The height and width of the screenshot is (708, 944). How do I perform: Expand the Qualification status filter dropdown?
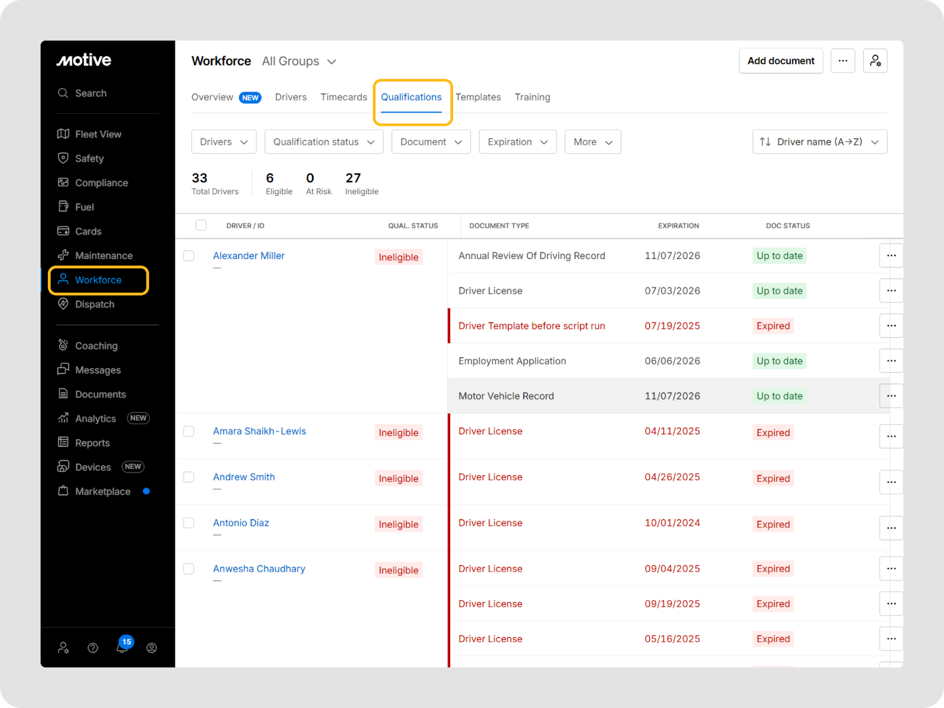tap(324, 142)
